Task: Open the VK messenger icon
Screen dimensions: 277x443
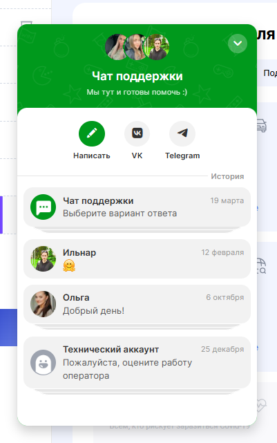Action: [x=137, y=133]
